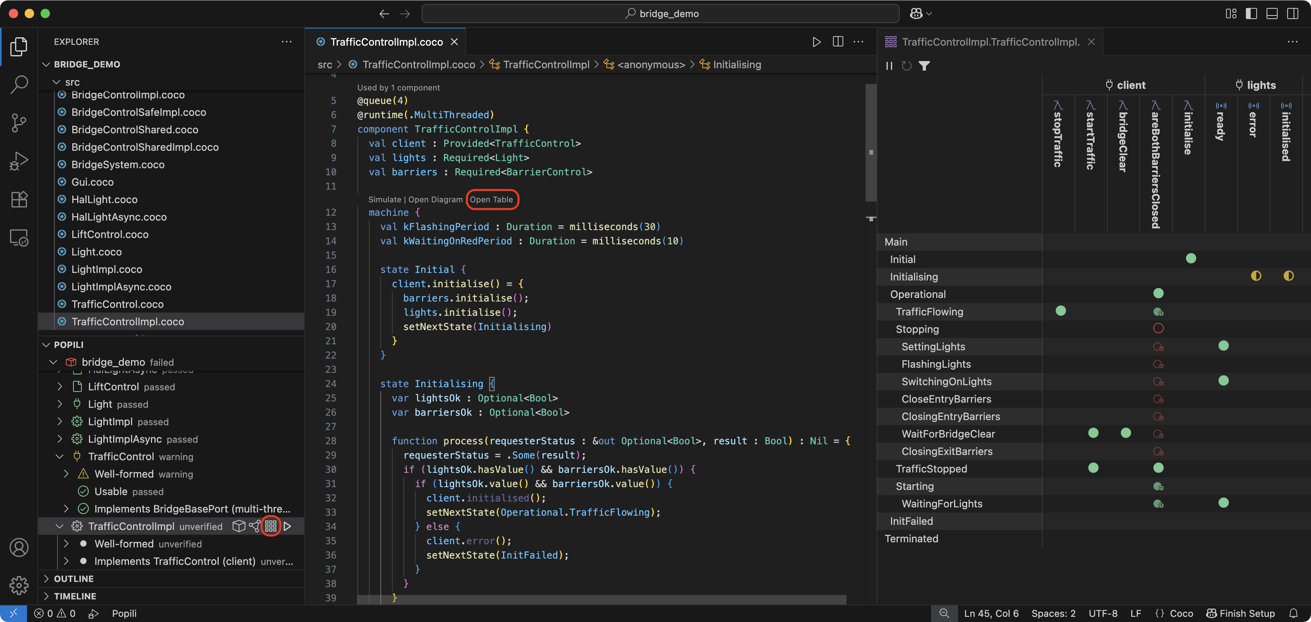
Task: Open editor More Actions ellipsis
Action: point(858,42)
